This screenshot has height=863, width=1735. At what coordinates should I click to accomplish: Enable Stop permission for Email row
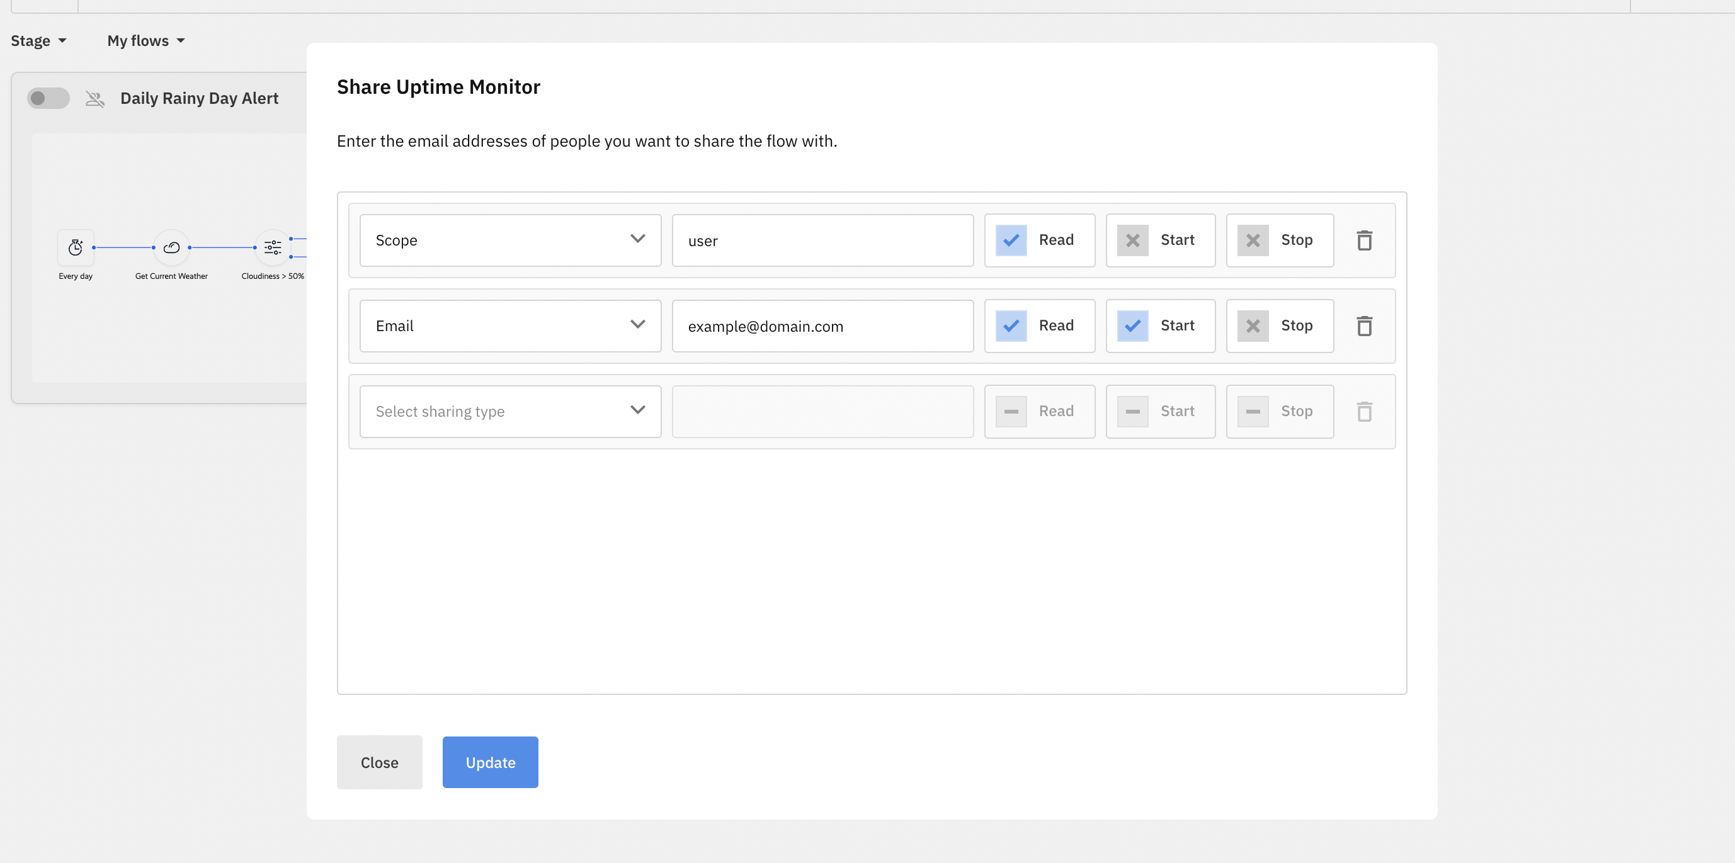click(x=1252, y=326)
